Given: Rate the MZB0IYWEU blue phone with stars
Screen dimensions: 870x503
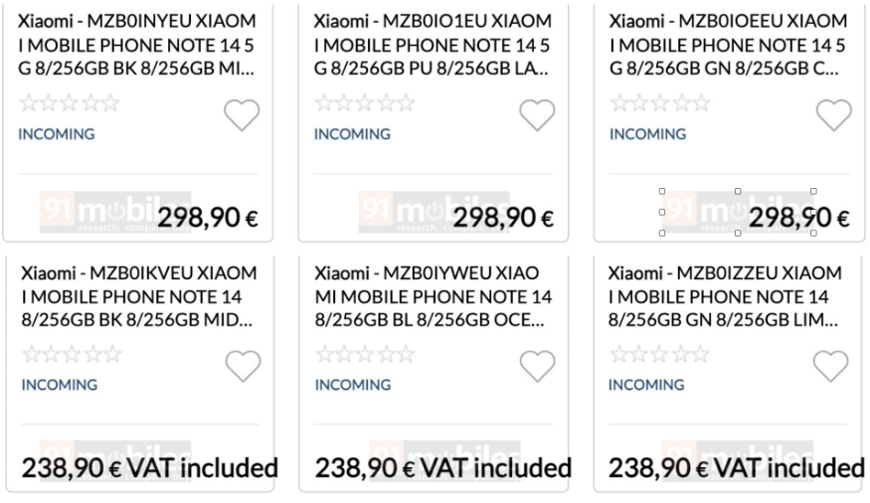Looking at the screenshot, I should point(365,354).
